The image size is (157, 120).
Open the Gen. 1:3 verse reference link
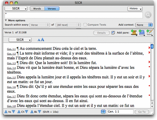pyautogui.click(x=11, y=63)
